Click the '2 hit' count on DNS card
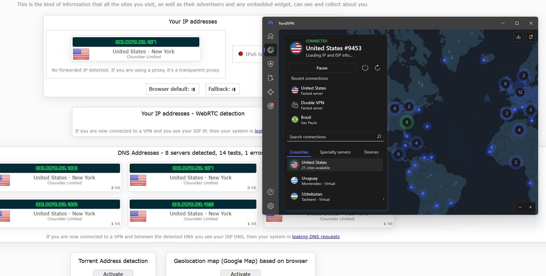 (x=116, y=188)
